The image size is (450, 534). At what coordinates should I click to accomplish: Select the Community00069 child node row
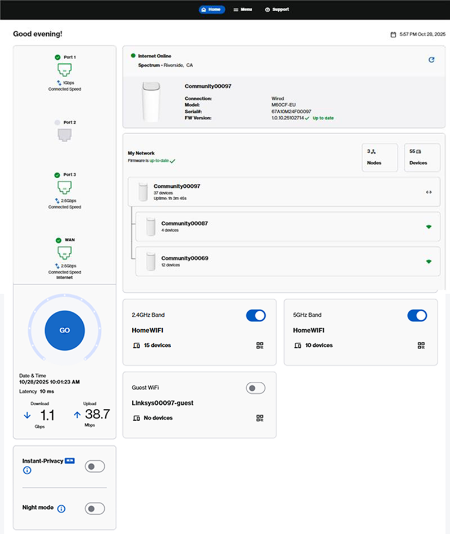pos(288,261)
